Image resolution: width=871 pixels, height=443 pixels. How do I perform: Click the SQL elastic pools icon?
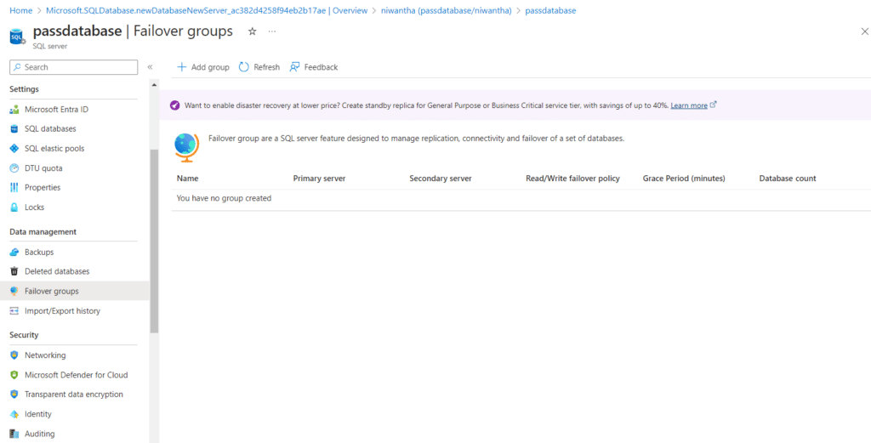click(14, 149)
